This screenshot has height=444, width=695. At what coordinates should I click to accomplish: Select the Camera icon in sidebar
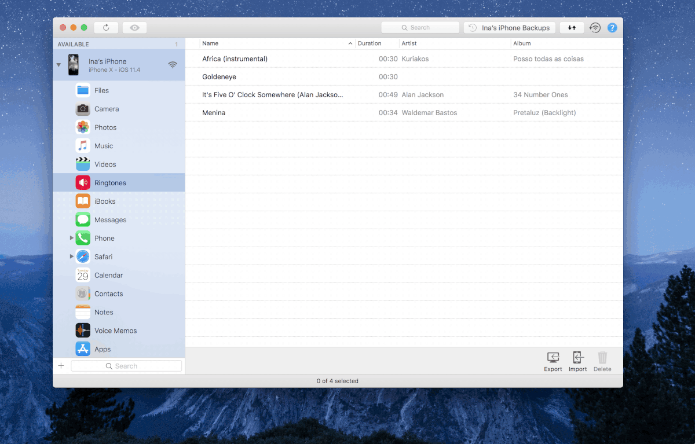[83, 109]
